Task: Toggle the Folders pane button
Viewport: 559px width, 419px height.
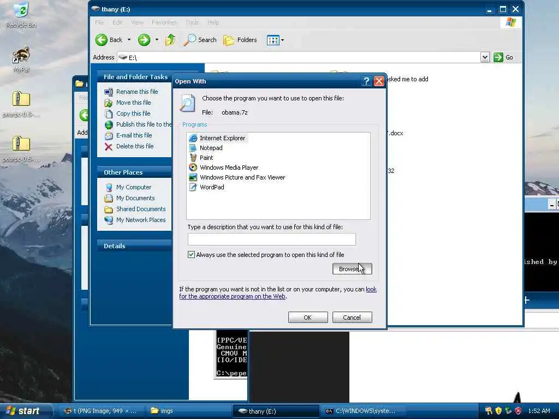Action: coord(240,40)
